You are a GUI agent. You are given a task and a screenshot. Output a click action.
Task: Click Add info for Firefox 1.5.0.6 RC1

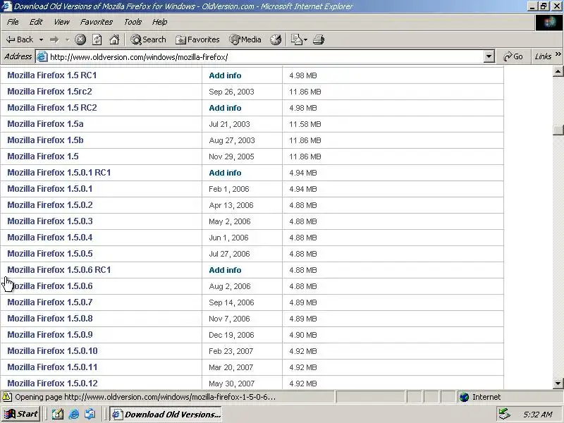click(x=225, y=270)
